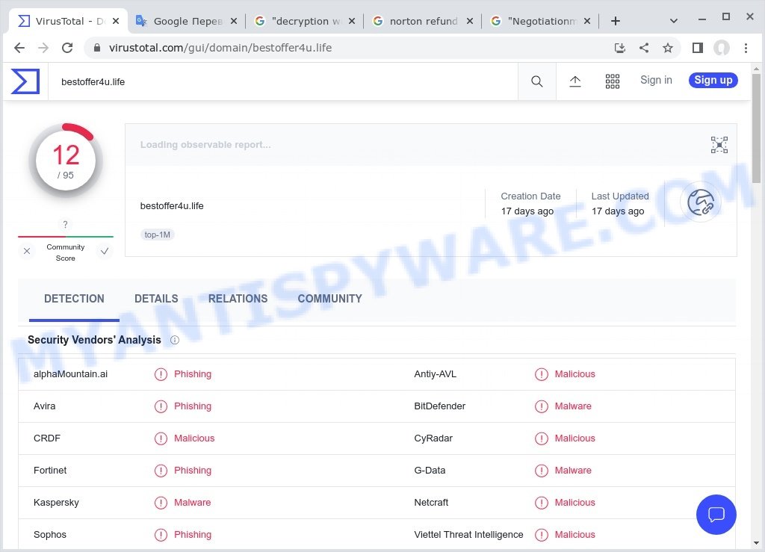The width and height of the screenshot is (765, 552).
Task: Vote harmless with community checkmark icon
Action: 105,251
